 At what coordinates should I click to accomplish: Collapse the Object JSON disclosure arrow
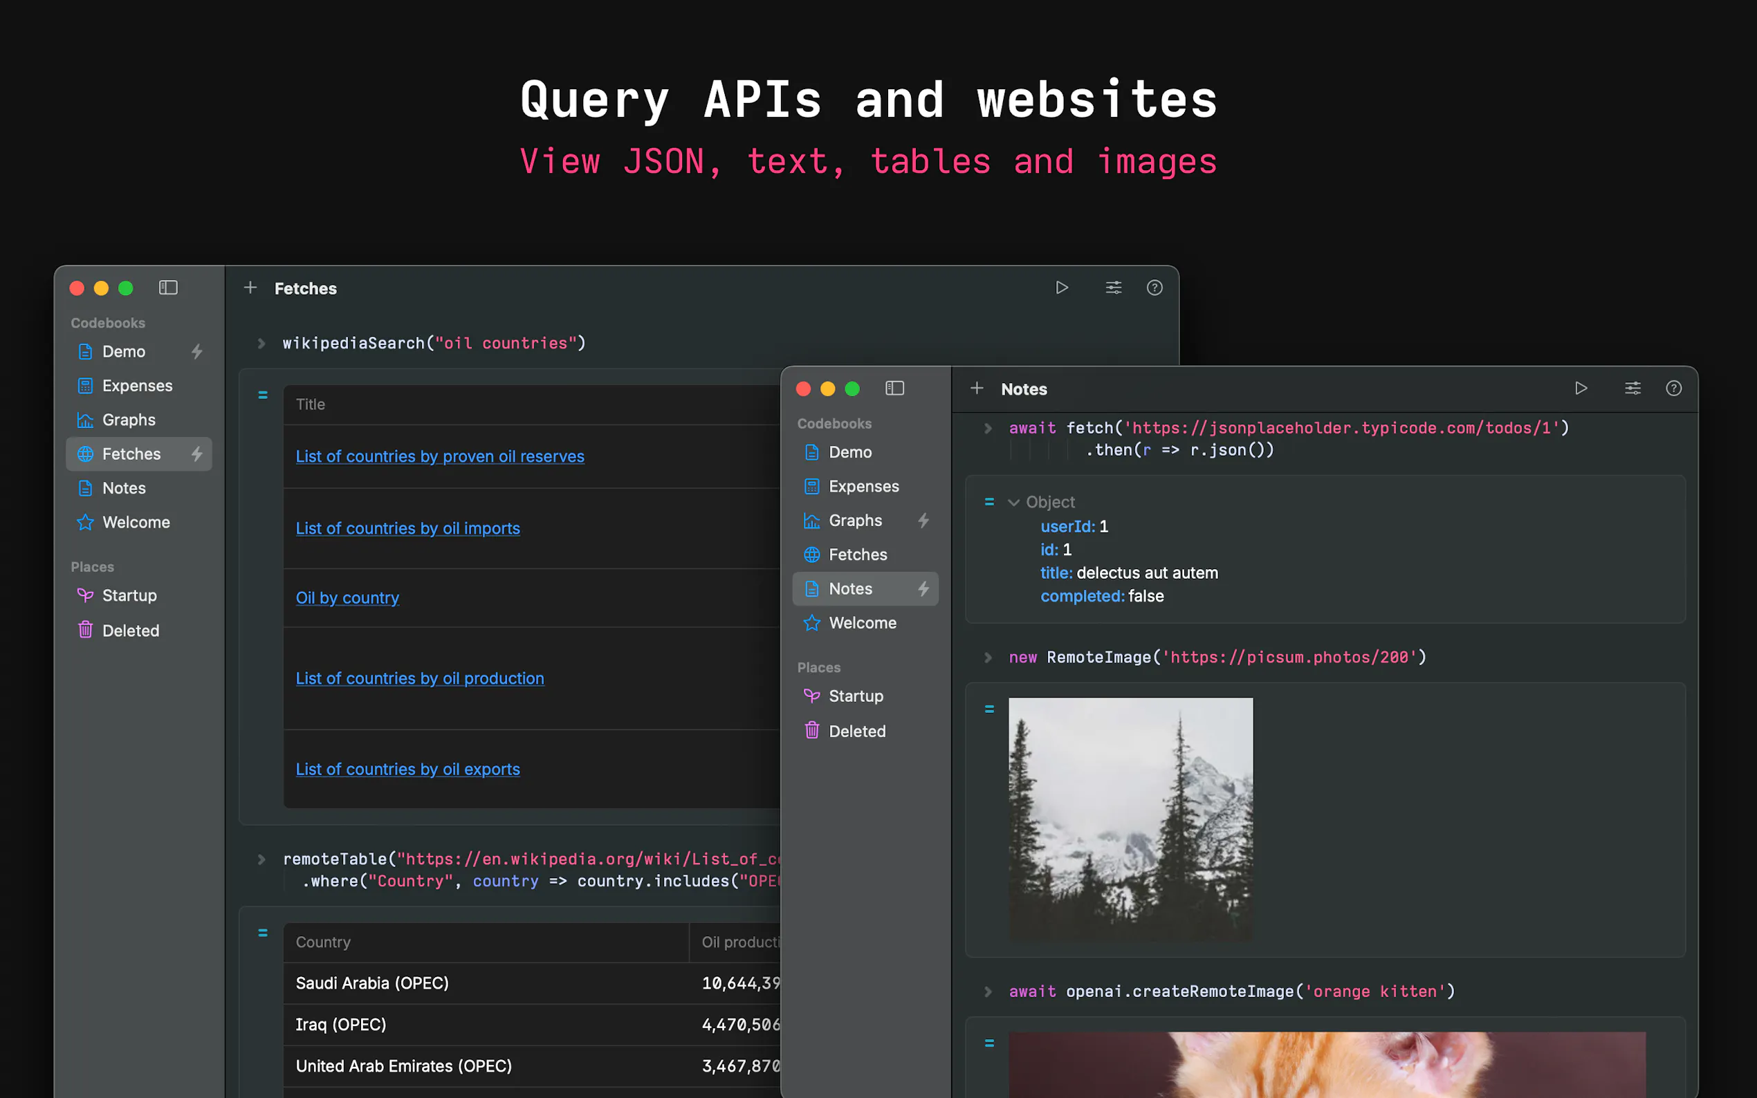pyautogui.click(x=1013, y=503)
